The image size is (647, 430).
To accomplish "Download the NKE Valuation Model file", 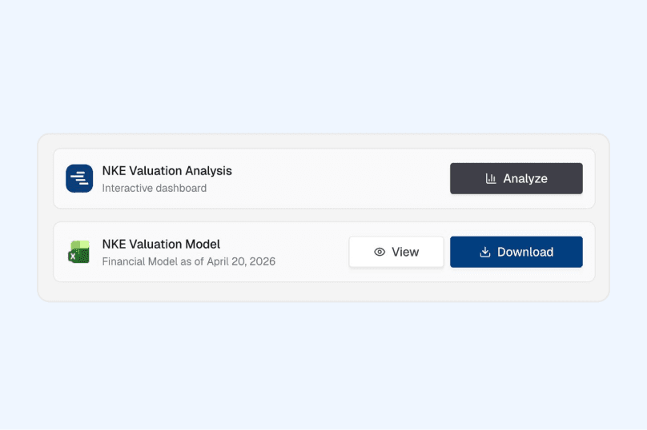I will pyautogui.click(x=516, y=252).
